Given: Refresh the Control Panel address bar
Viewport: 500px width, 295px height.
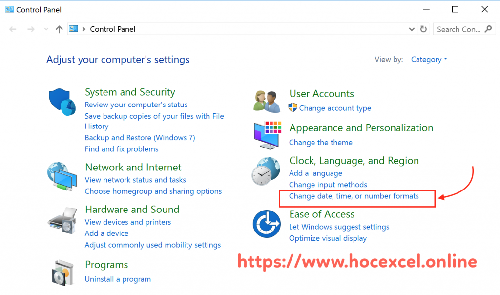Looking at the screenshot, I should [424, 29].
